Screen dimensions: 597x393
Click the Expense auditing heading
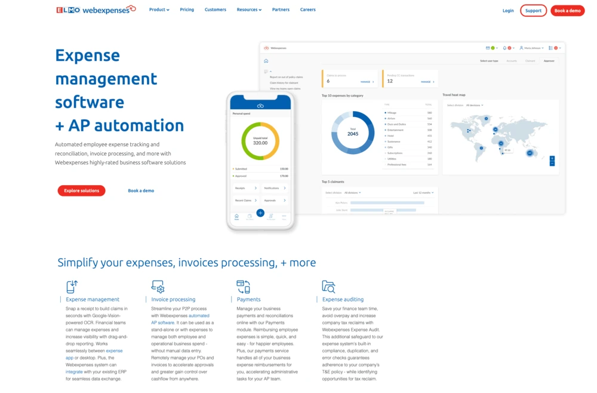pos(343,299)
